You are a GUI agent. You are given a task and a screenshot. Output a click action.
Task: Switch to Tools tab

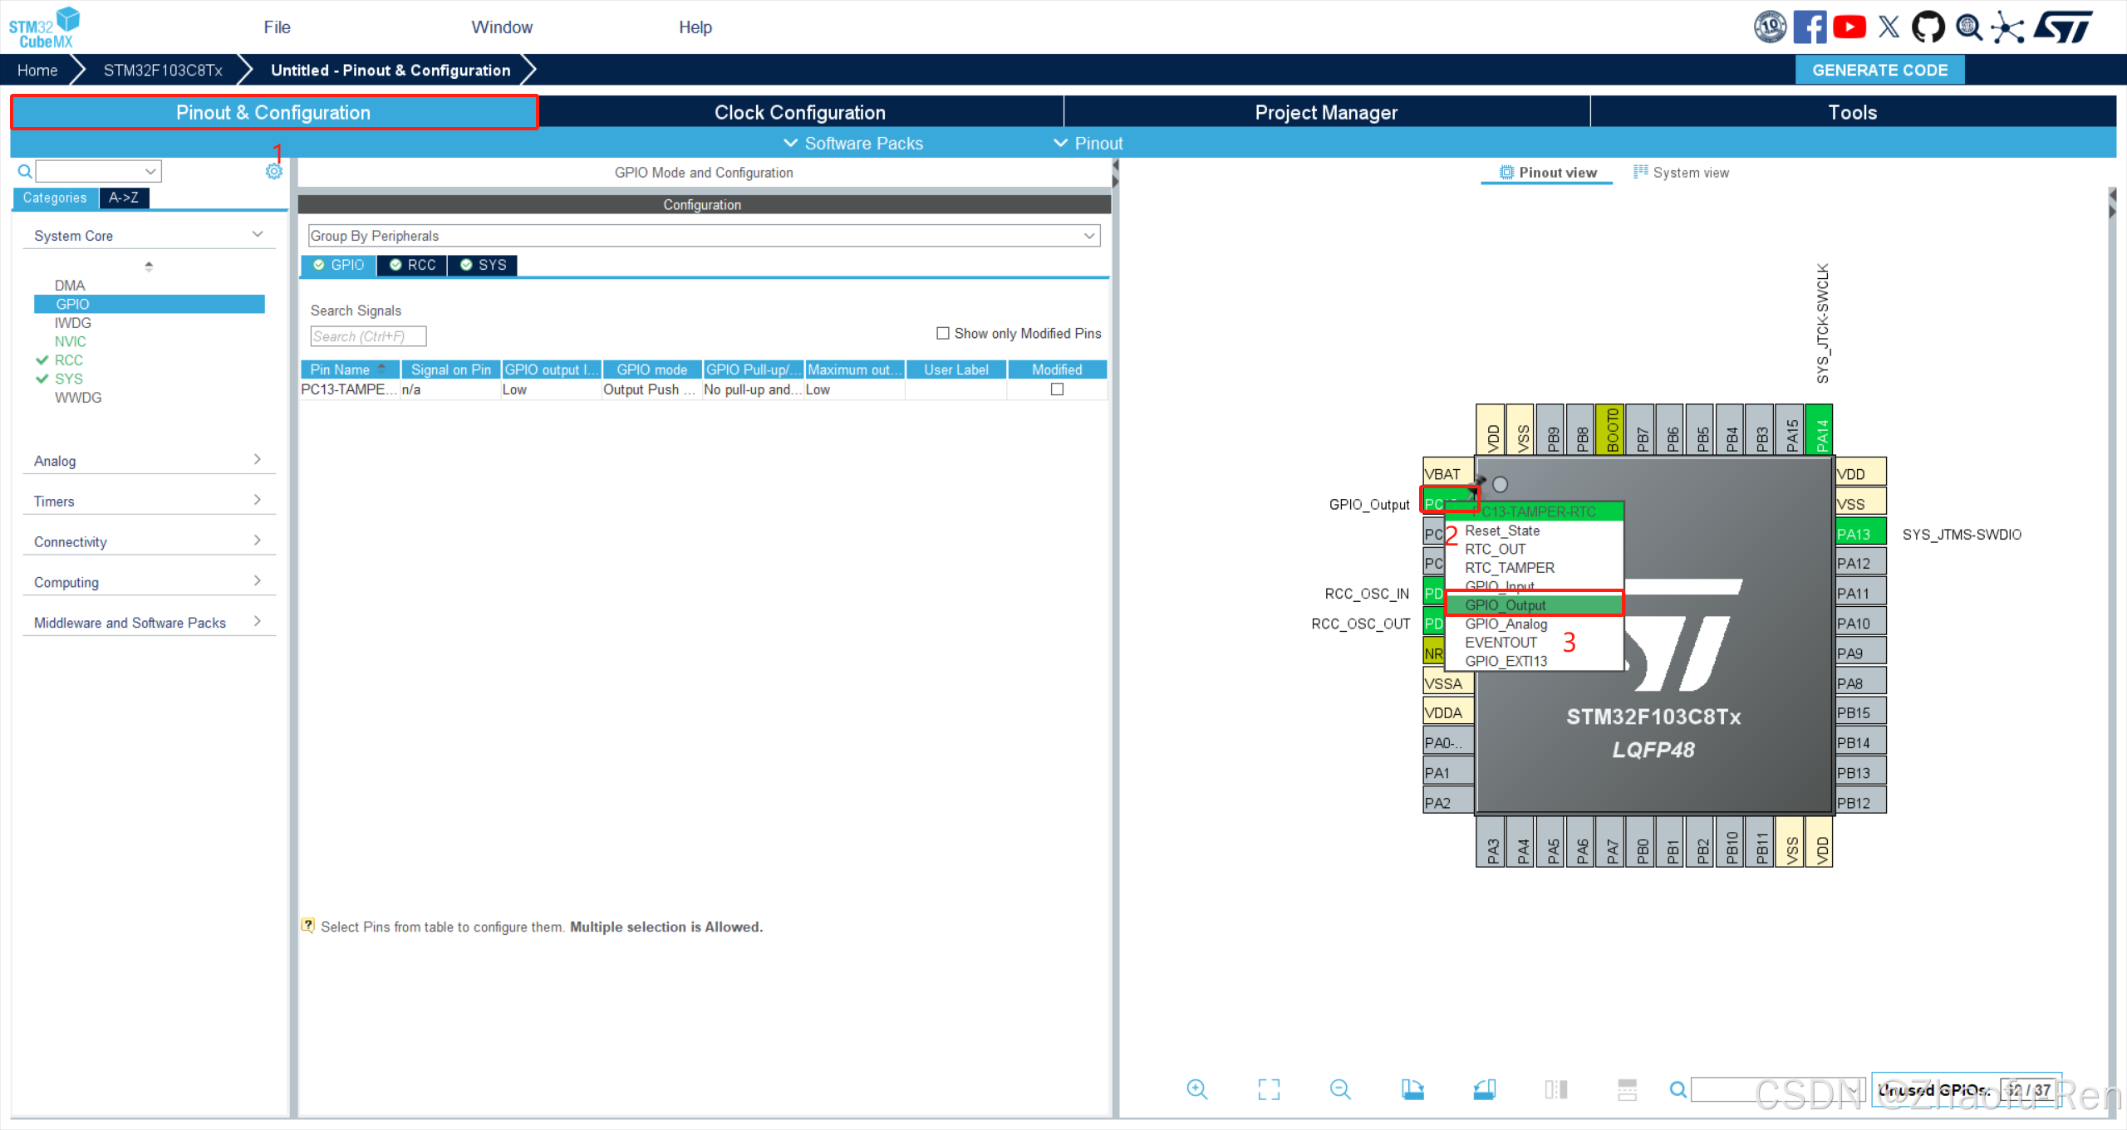(1853, 112)
